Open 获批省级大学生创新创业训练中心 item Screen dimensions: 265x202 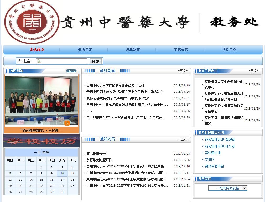coord(224,84)
